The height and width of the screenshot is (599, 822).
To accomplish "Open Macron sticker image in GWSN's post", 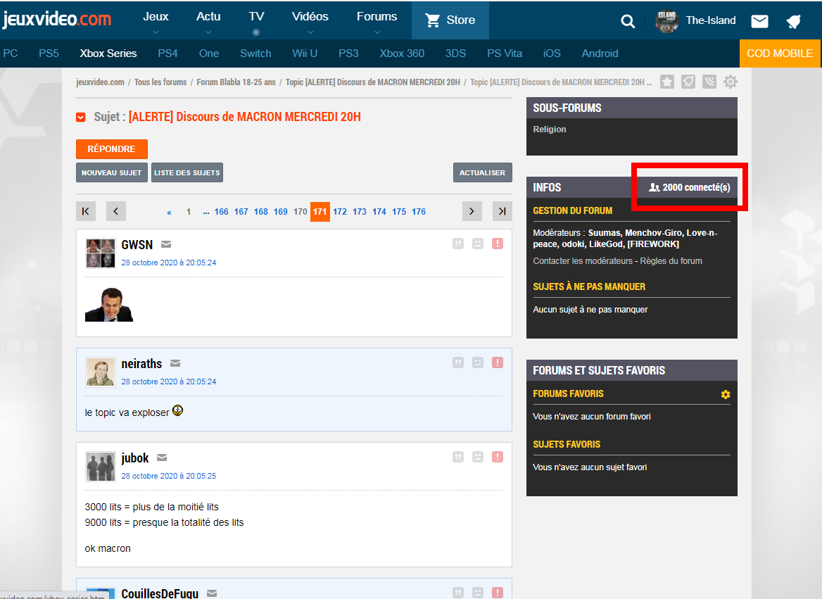I will pos(109,305).
